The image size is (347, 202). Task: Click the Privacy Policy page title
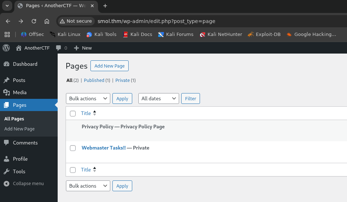click(x=98, y=127)
